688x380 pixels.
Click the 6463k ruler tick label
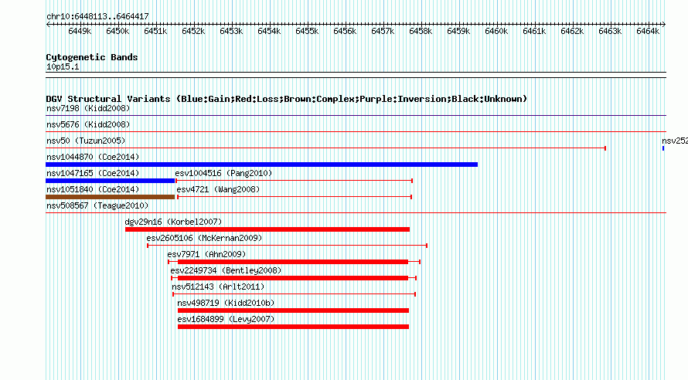[610, 31]
